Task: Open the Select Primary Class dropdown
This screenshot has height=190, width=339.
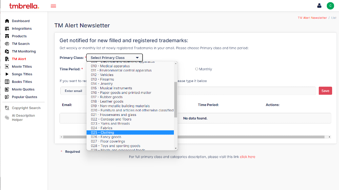Action: 114,58
